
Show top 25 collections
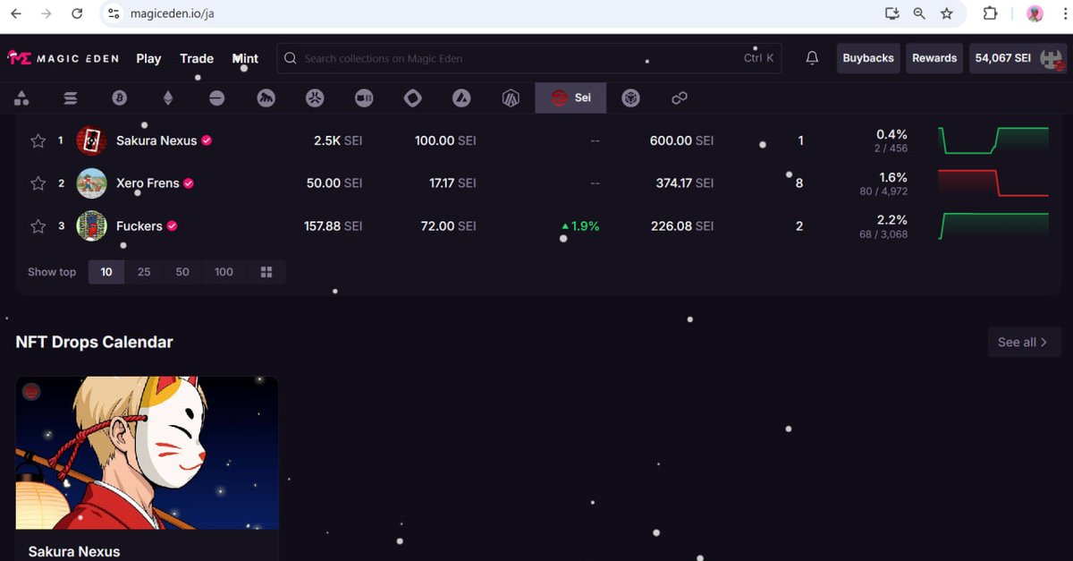pos(144,272)
